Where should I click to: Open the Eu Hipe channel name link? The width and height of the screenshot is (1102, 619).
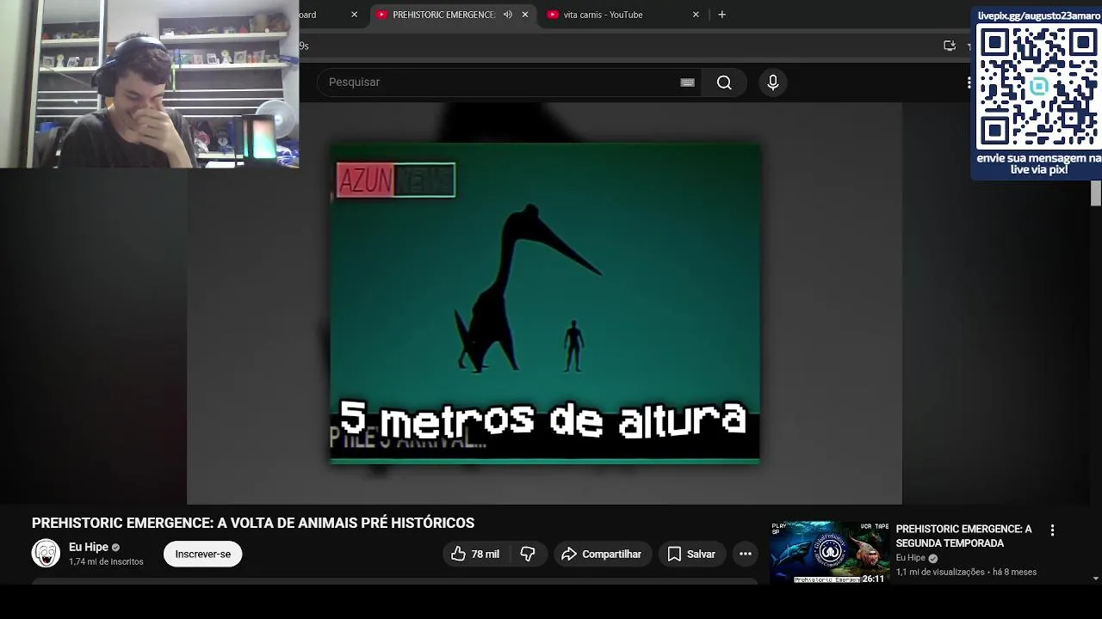pos(89,547)
